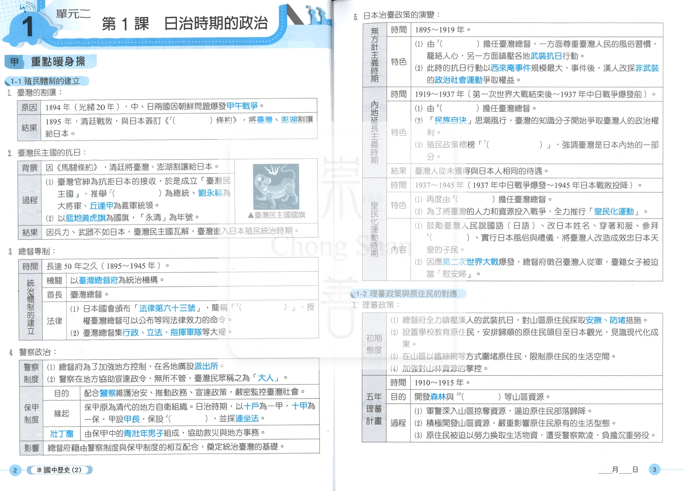Image resolution: width=684 pixels, height=491 pixels.
Task: Click the highlighted 政治社會運動 term
Action: tap(459, 80)
